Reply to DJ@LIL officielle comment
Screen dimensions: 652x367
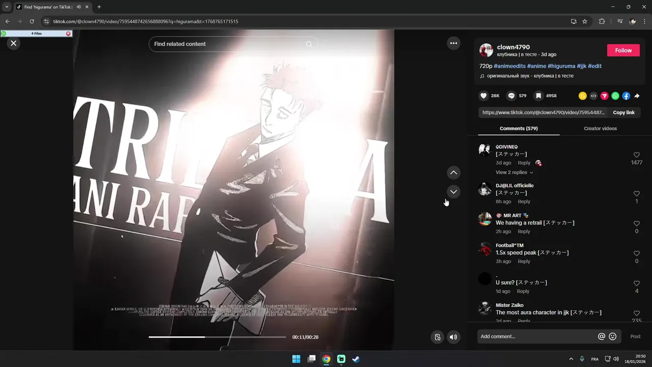524,202
